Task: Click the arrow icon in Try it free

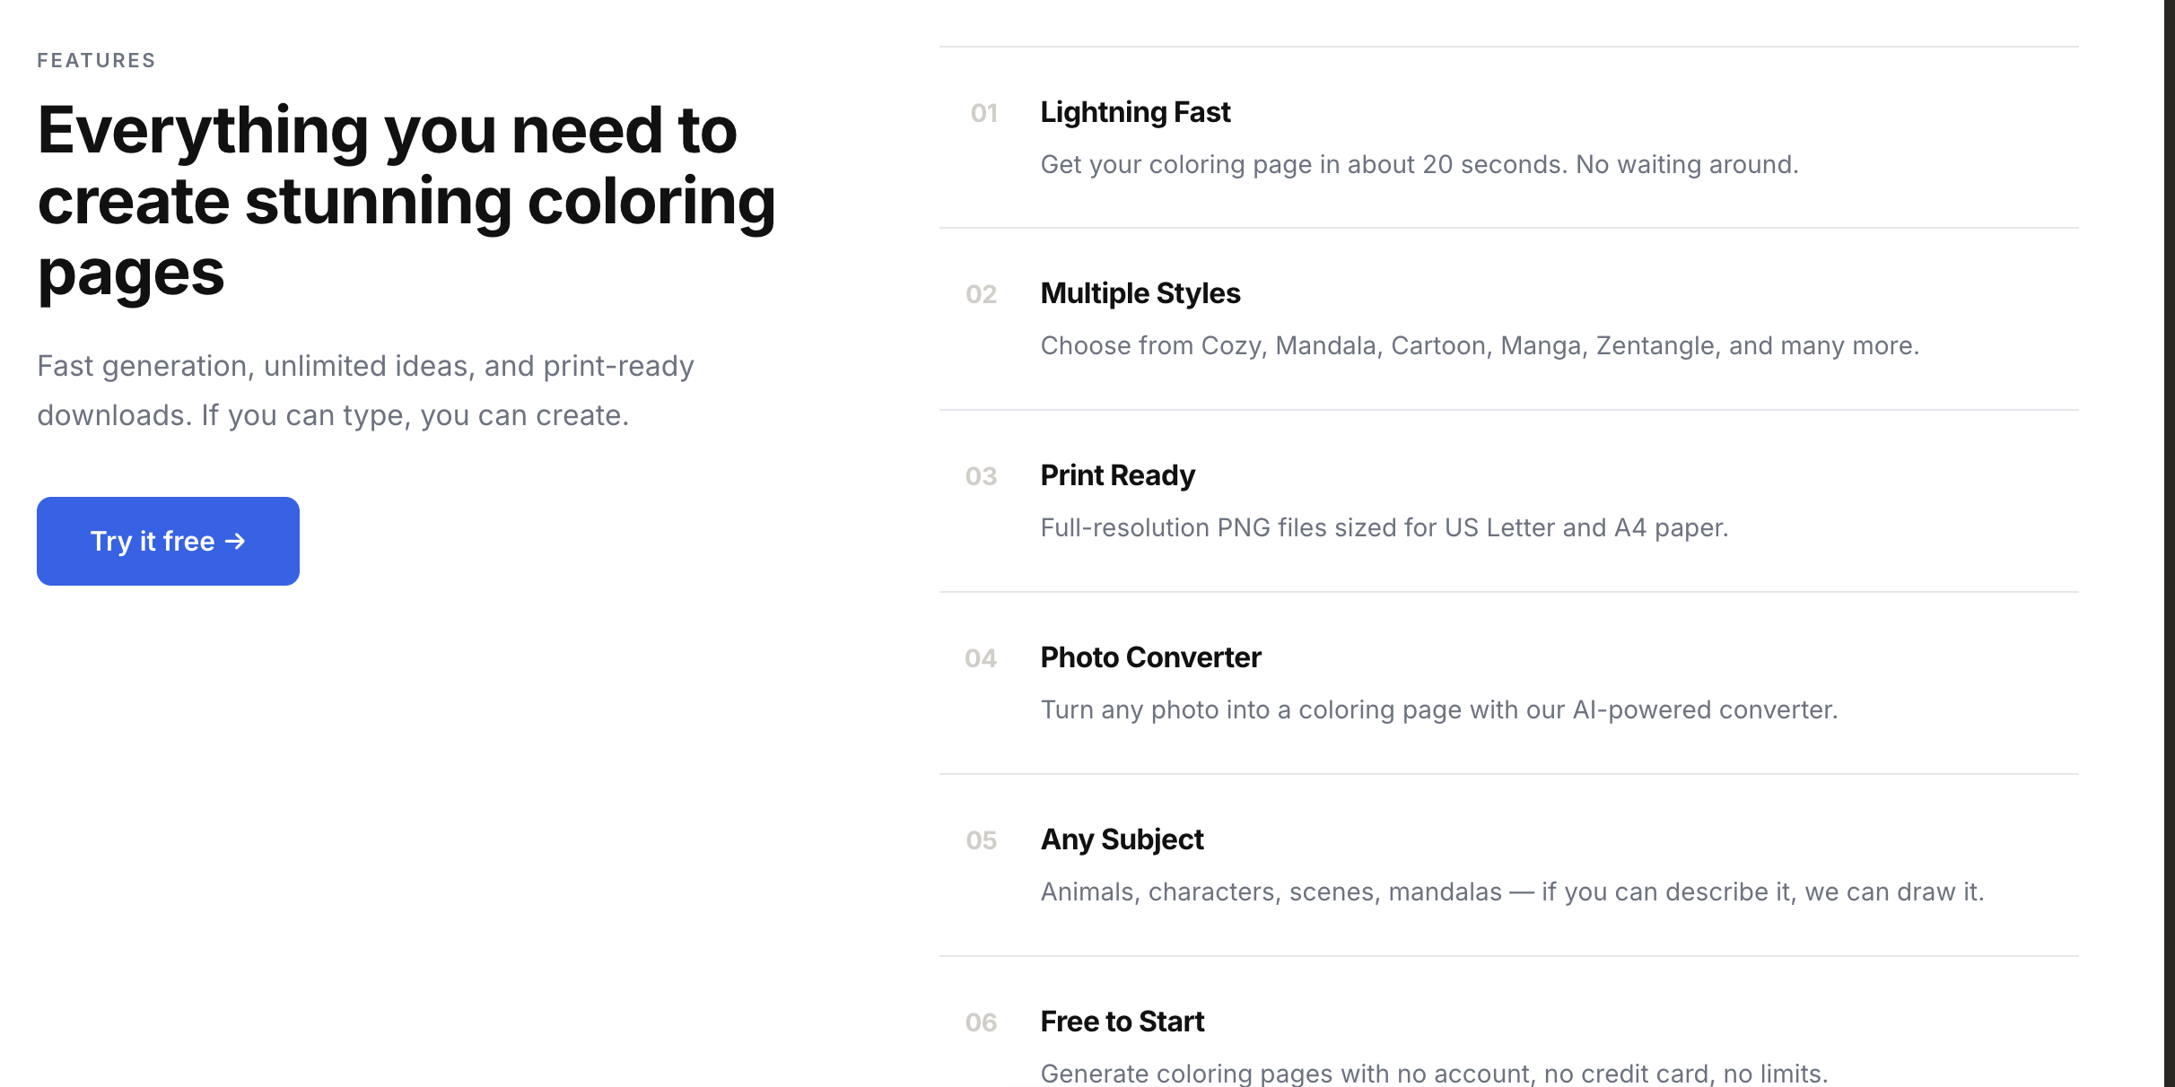Action: [x=235, y=541]
